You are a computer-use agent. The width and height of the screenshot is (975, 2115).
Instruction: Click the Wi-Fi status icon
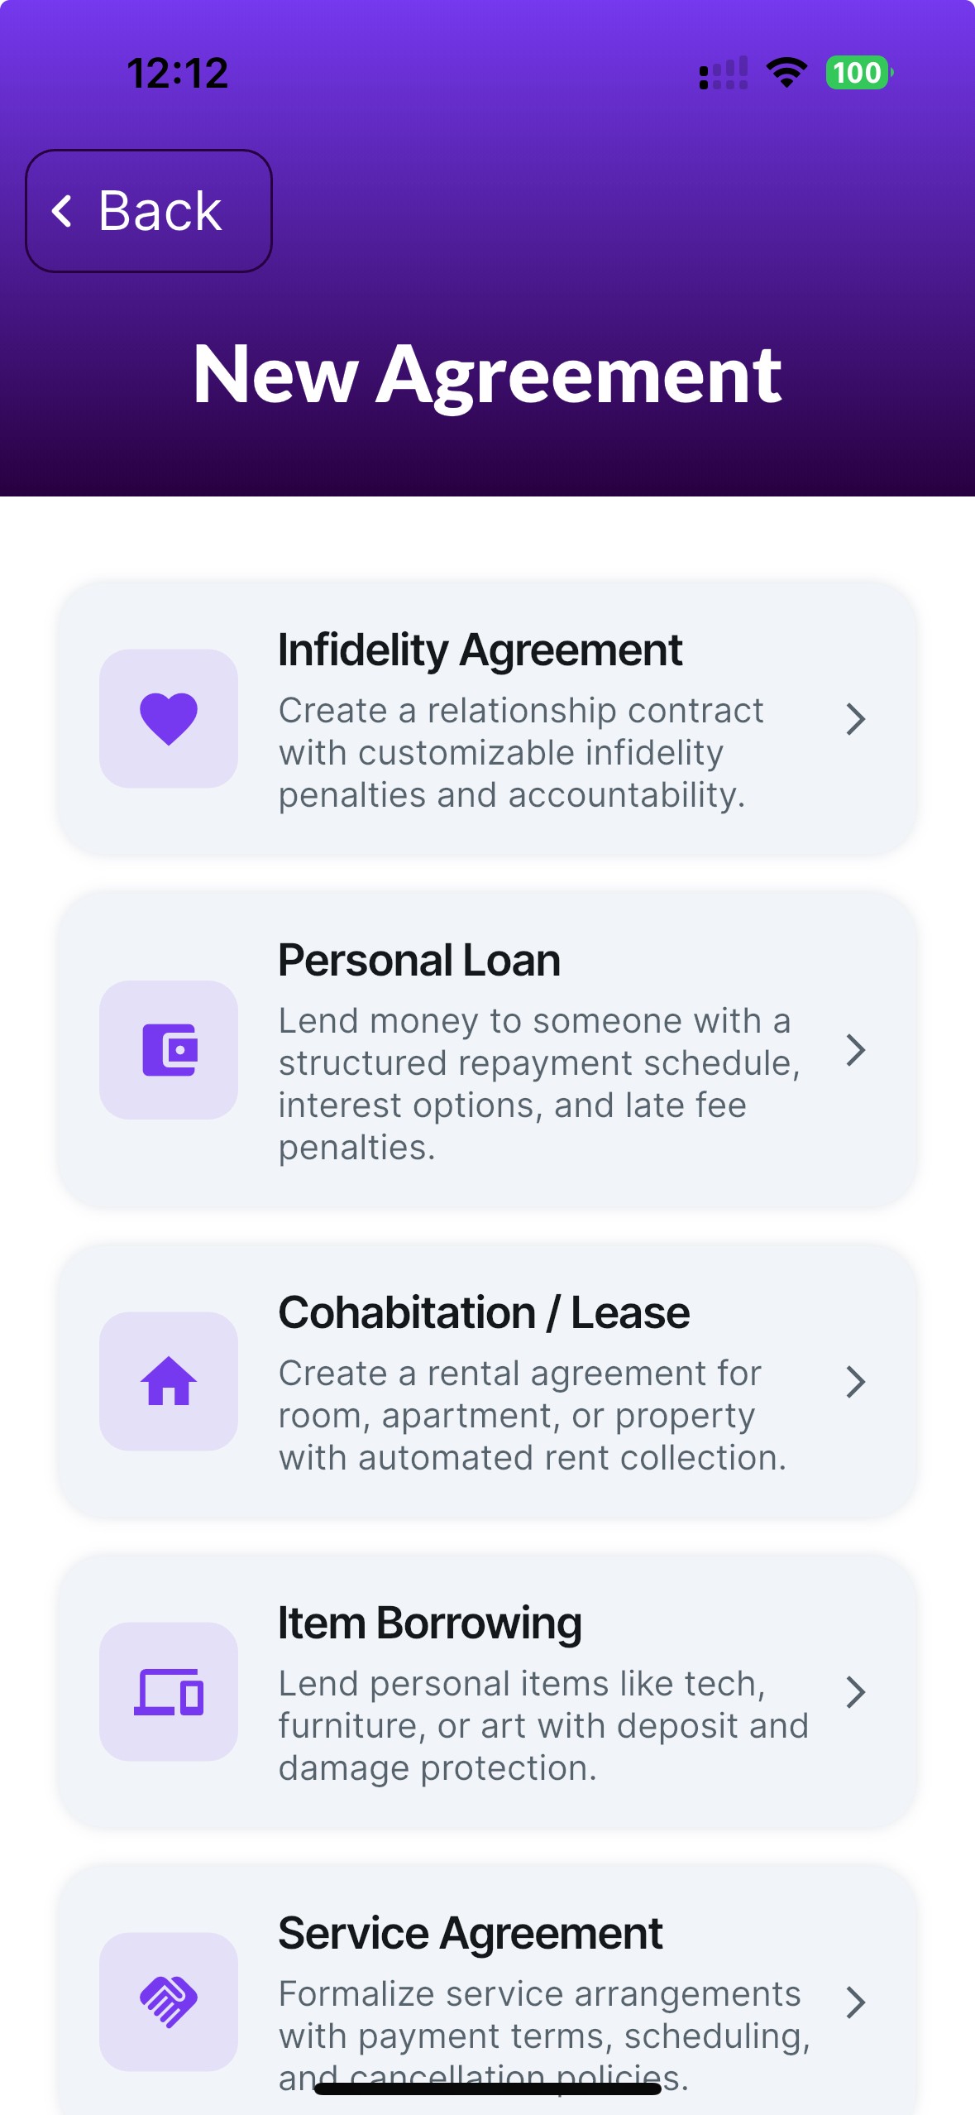tap(786, 73)
